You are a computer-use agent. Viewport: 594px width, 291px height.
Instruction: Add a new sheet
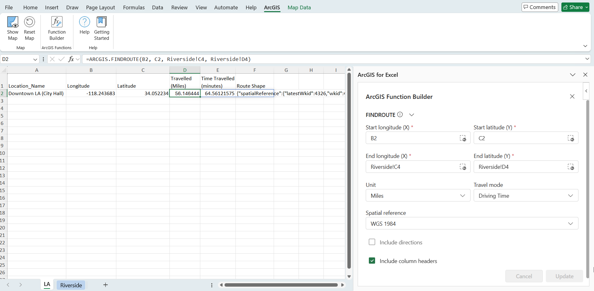point(105,285)
